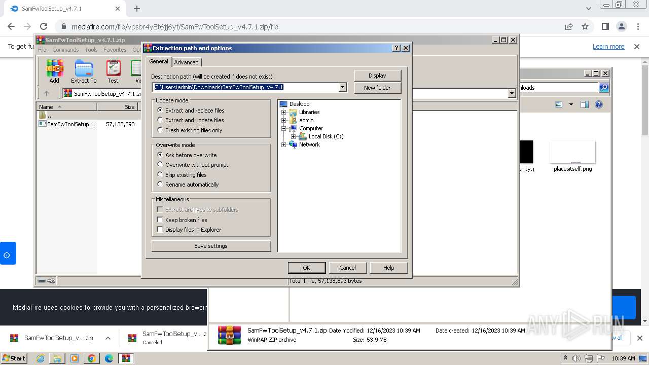Click OK to extract
This screenshot has width=649, height=365.
(306, 268)
